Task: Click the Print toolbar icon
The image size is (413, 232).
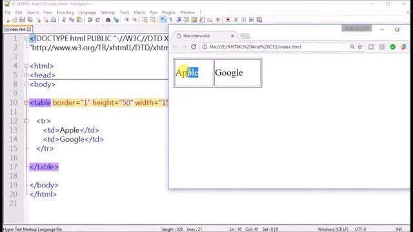Action: pyautogui.click(x=54, y=20)
